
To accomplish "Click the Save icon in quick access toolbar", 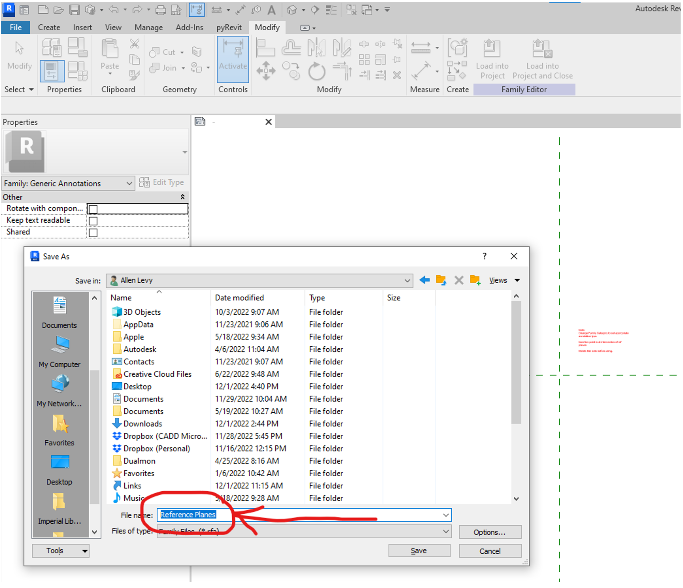I will [74, 10].
